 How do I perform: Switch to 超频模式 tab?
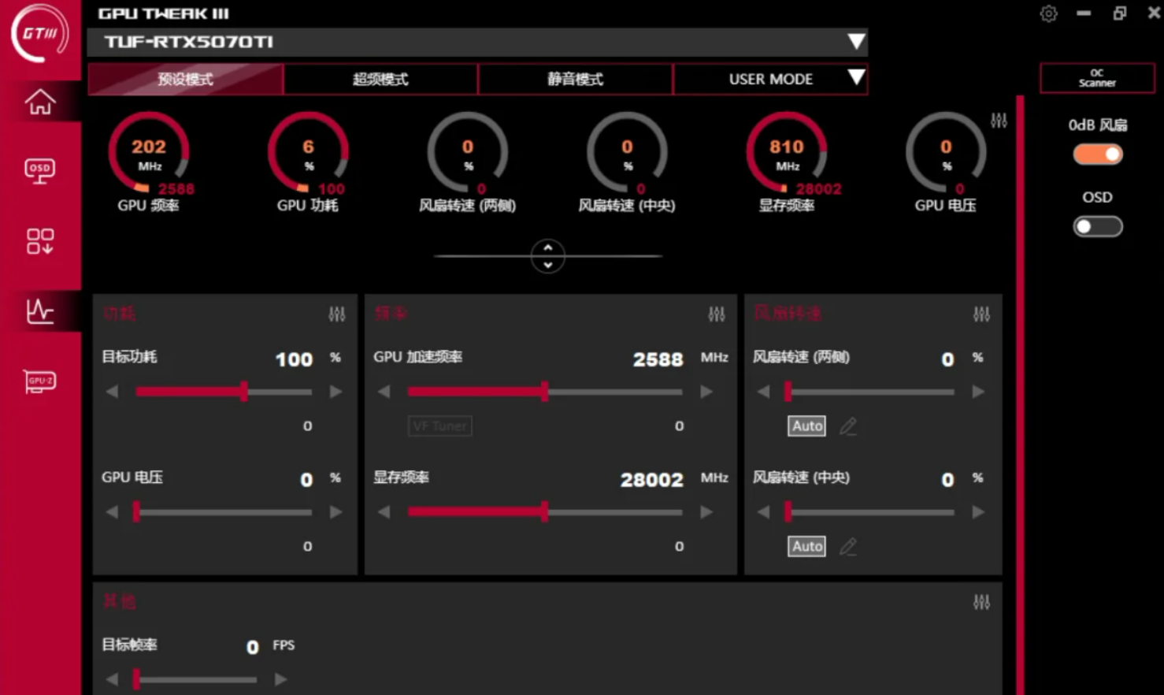pyautogui.click(x=380, y=80)
